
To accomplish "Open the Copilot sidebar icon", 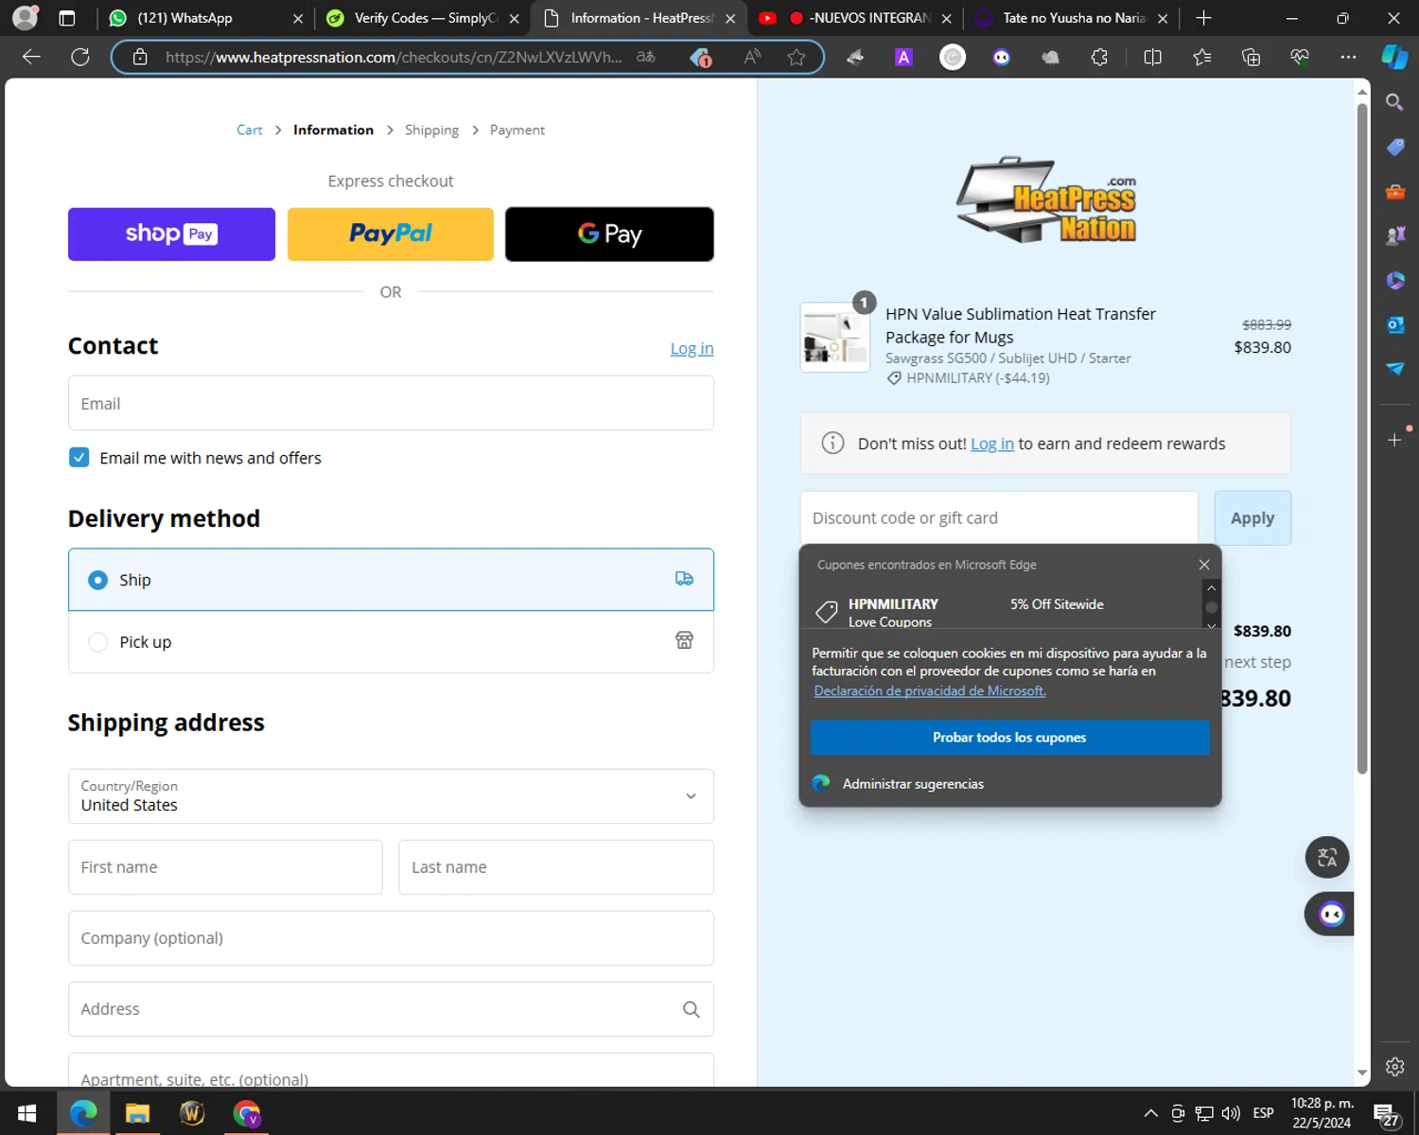I will click(1394, 57).
